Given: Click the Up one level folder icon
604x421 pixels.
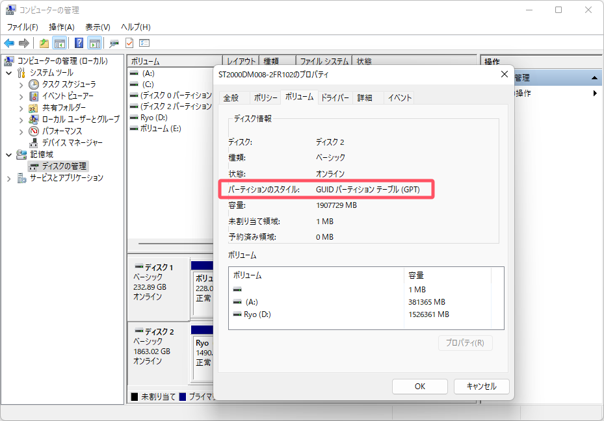Looking at the screenshot, I should (44, 44).
